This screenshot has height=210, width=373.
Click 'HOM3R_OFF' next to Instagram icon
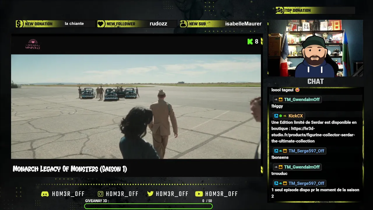click(122, 194)
